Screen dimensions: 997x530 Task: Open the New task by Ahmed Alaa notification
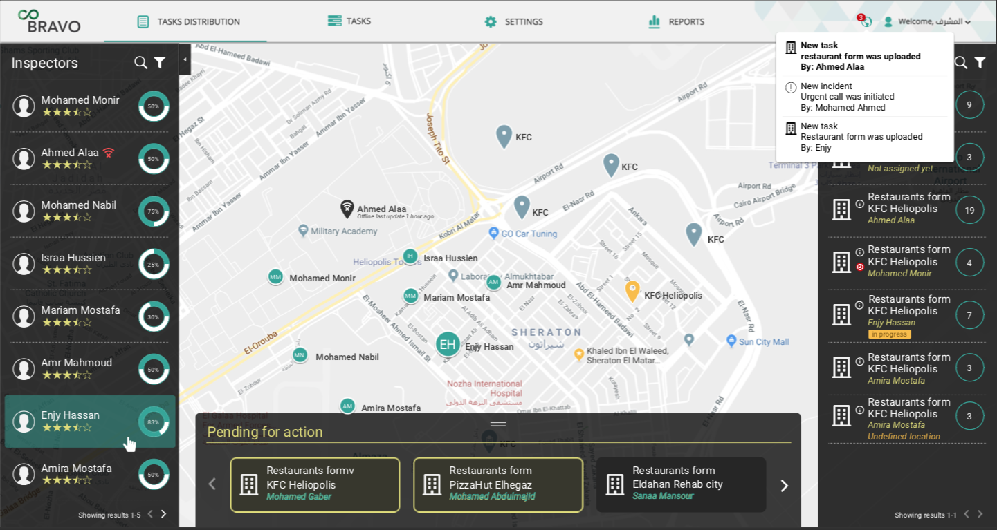tap(865, 56)
